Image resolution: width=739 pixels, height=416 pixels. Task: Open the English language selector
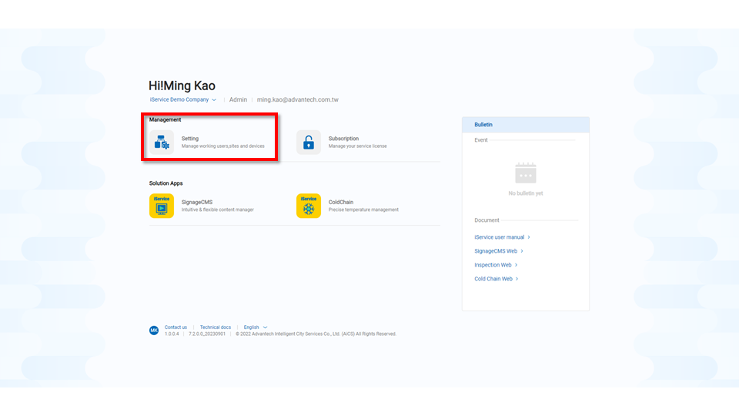[256, 327]
